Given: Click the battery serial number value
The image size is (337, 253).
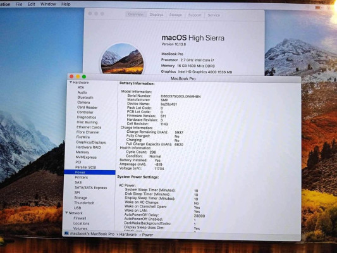Looking at the screenshot, I should click(x=181, y=97).
